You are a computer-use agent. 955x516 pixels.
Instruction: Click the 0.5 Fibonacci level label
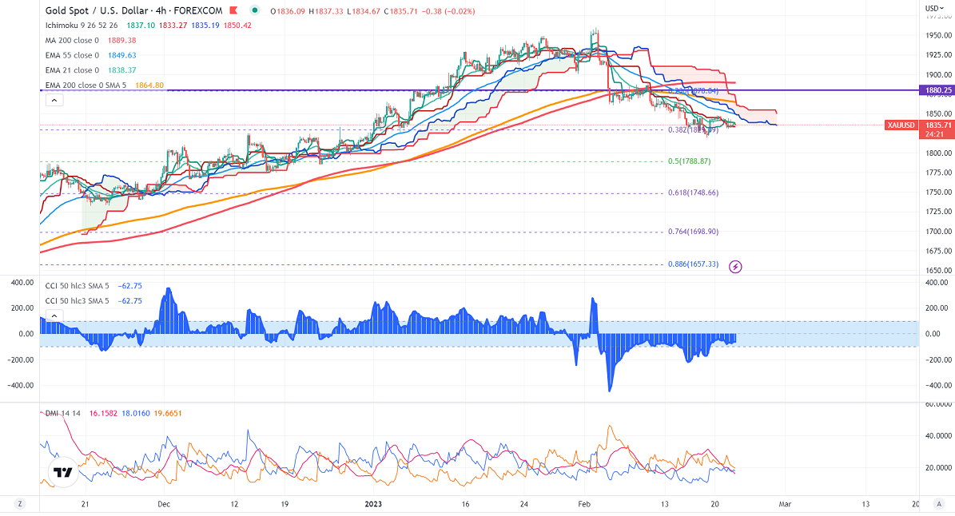click(x=689, y=161)
